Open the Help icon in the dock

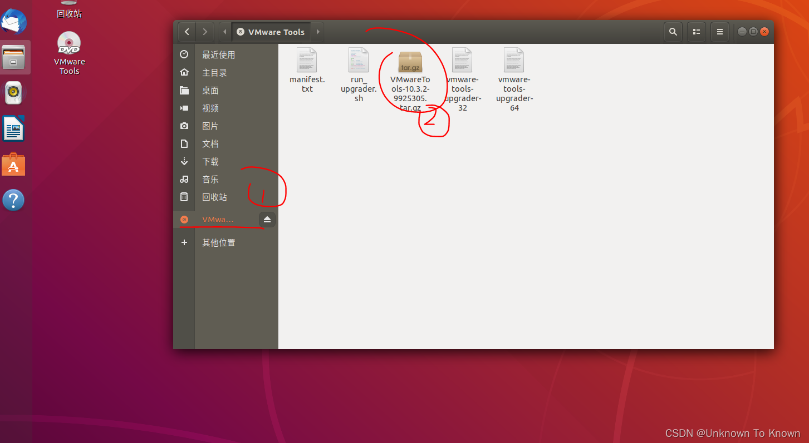pos(14,200)
